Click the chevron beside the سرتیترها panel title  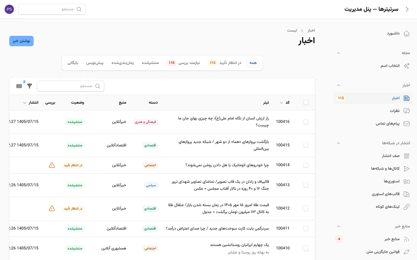407,9
